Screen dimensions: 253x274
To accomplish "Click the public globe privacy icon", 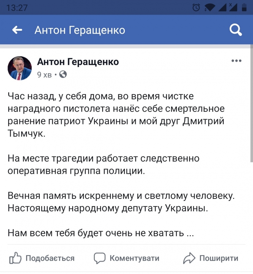I will coord(63,75).
